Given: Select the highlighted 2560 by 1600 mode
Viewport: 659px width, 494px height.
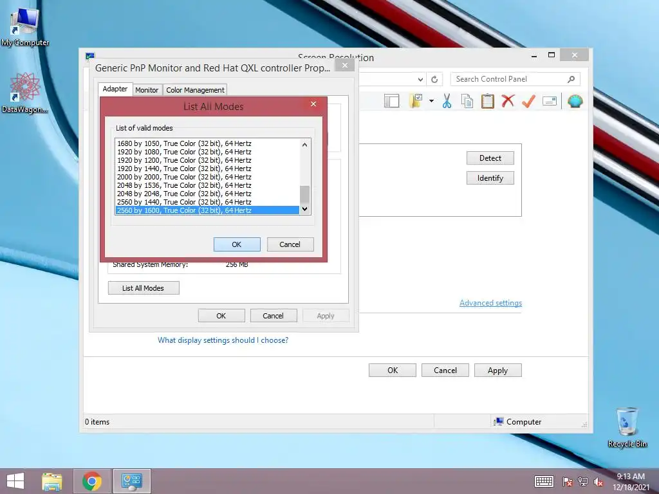Looking at the screenshot, I should 207,210.
